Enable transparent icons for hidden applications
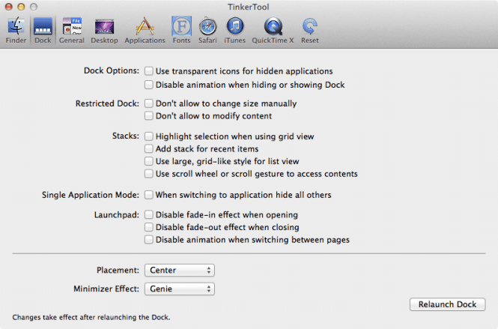Image resolution: width=498 pixels, height=329 pixels. pyautogui.click(x=149, y=70)
